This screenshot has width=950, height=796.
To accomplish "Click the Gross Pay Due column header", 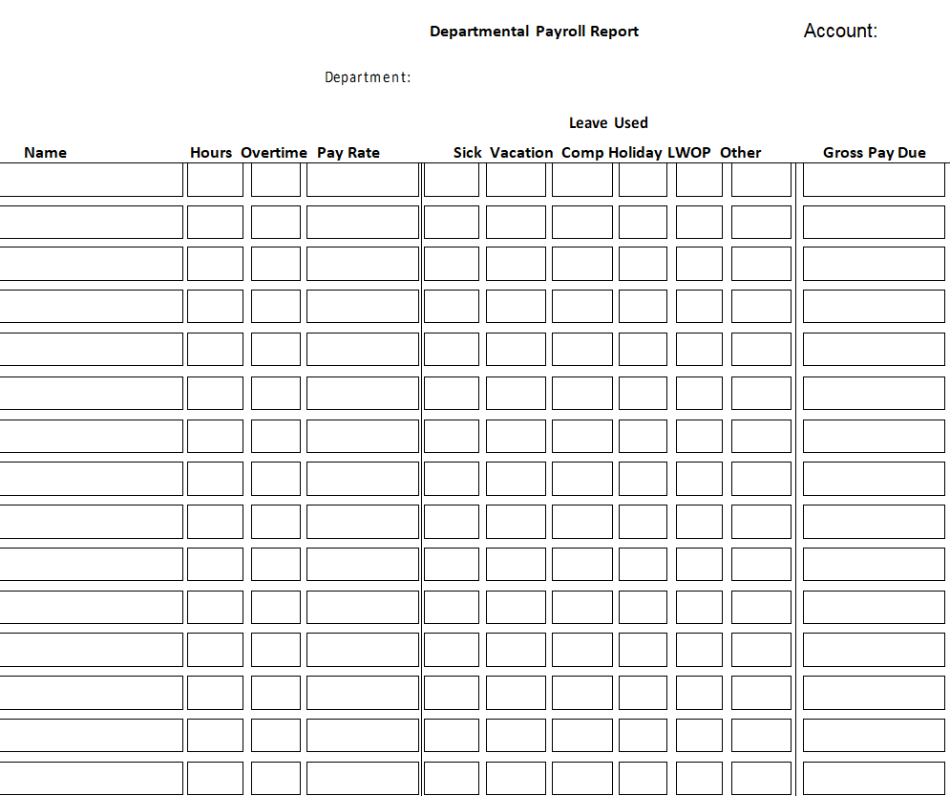I will click(x=874, y=153).
